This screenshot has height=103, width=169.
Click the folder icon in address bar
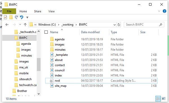(31, 25)
